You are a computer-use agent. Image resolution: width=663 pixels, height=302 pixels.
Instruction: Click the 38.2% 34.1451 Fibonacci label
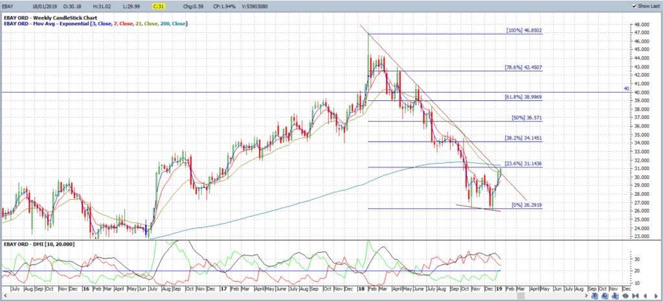tap(523, 138)
